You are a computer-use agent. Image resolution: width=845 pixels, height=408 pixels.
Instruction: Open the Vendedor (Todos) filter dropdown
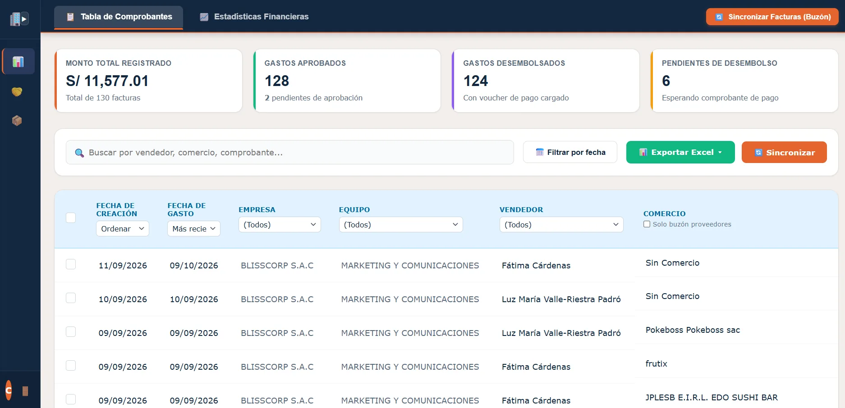(x=561, y=225)
